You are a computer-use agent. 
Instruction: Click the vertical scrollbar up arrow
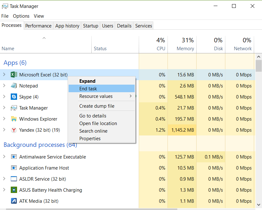click(259, 57)
